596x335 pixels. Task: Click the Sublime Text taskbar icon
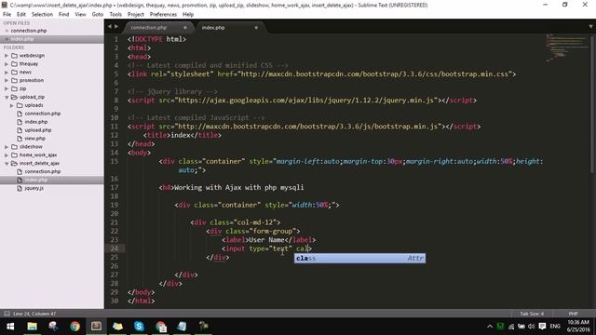point(96,327)
